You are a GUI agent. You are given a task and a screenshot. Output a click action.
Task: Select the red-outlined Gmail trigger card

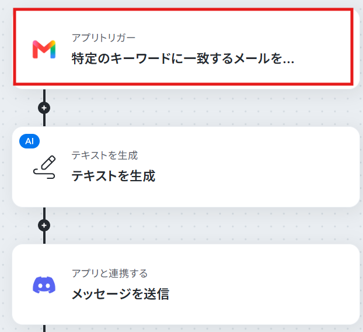point(183,47)
